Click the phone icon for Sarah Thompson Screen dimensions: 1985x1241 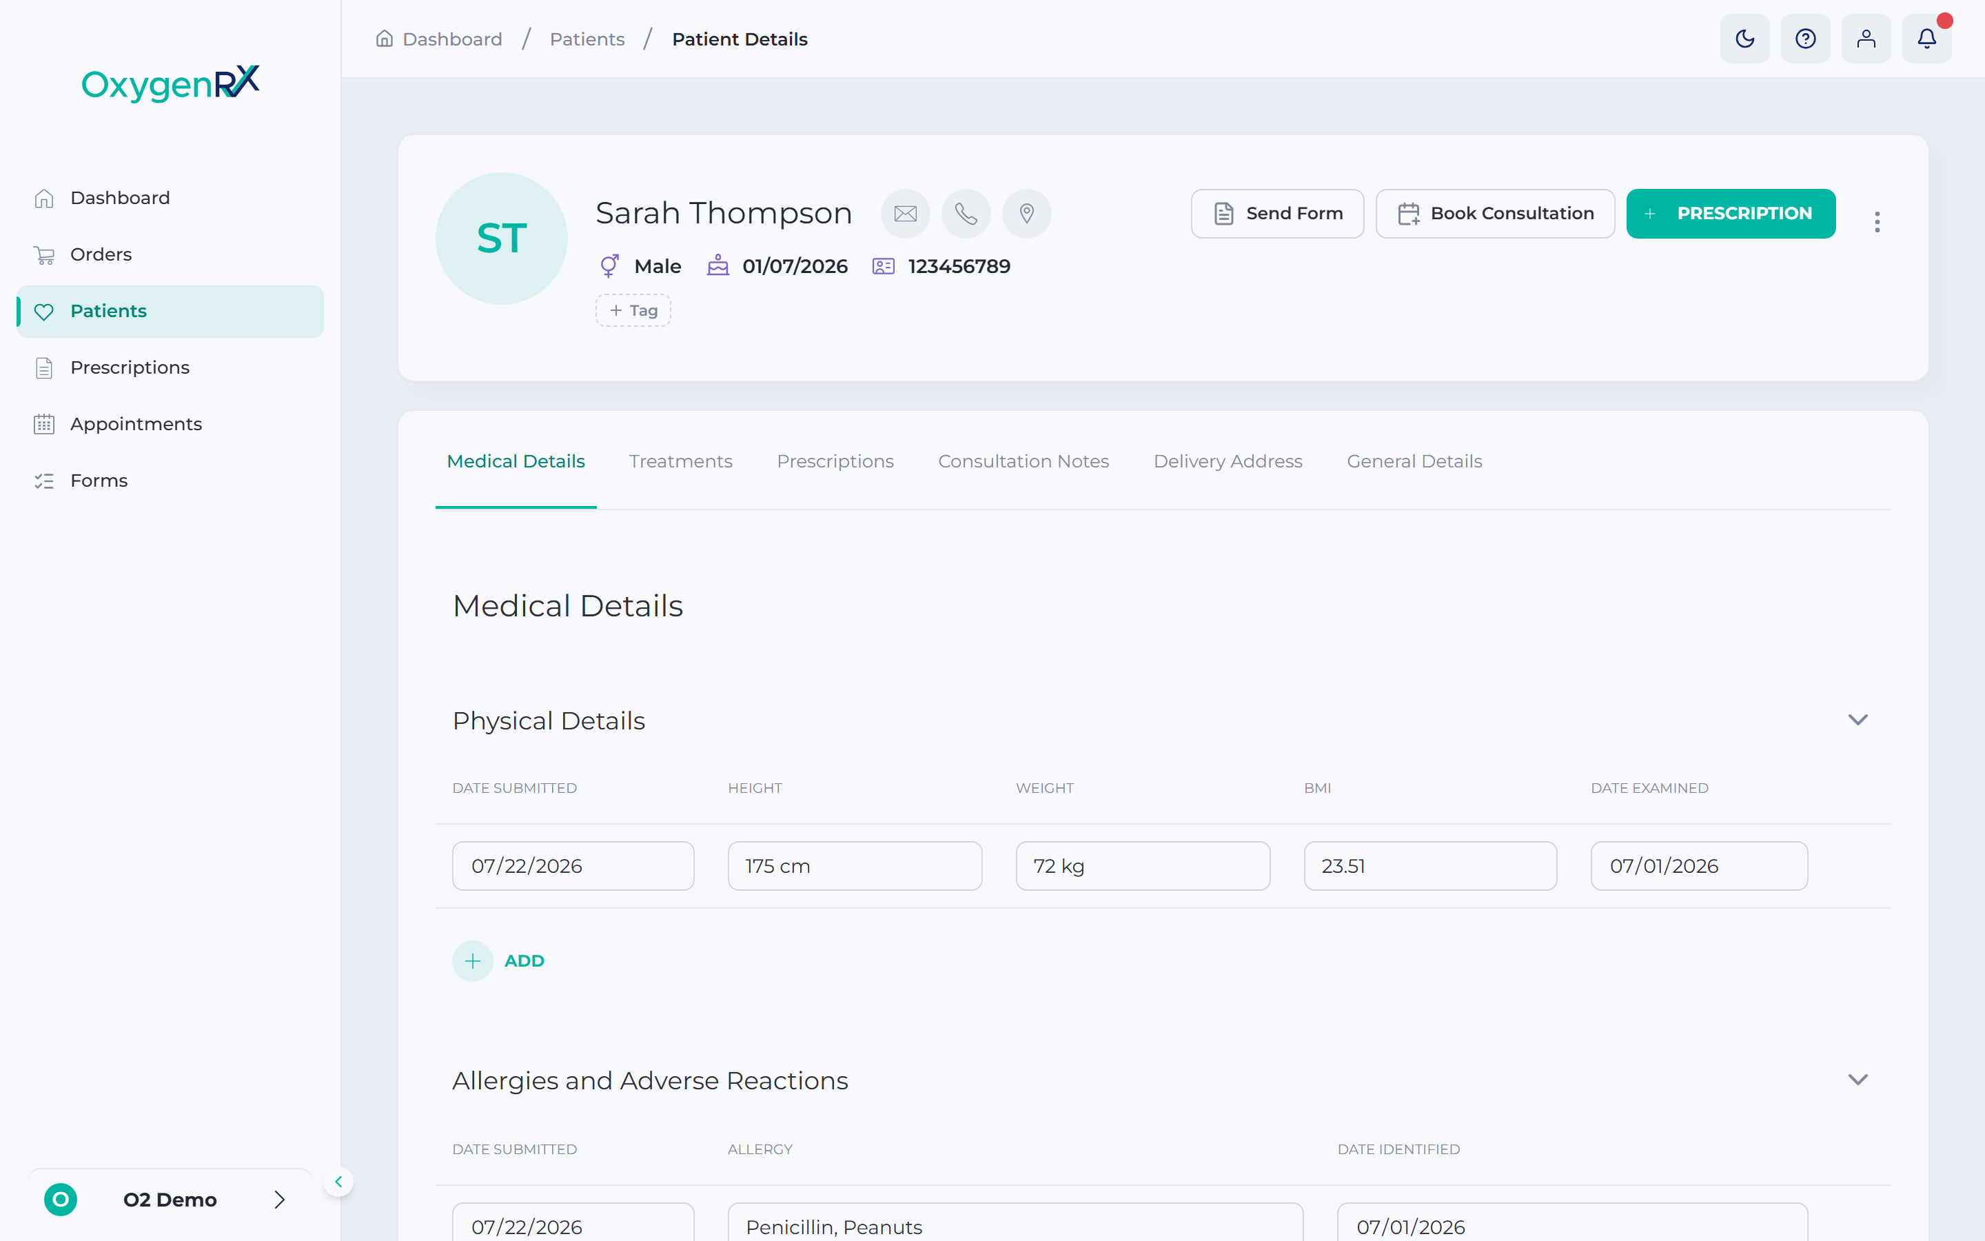point(966,214)
